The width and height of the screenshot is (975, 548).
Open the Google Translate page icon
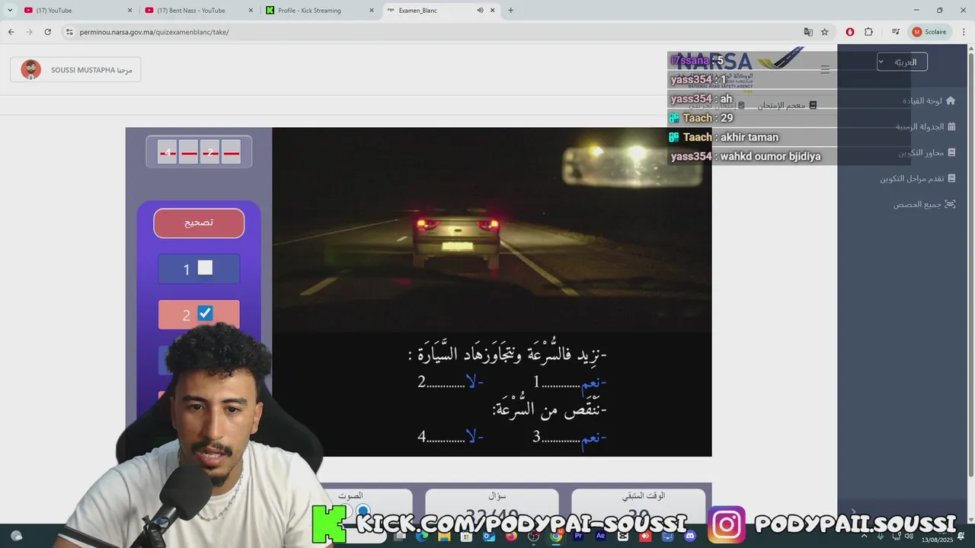point(808,32)
